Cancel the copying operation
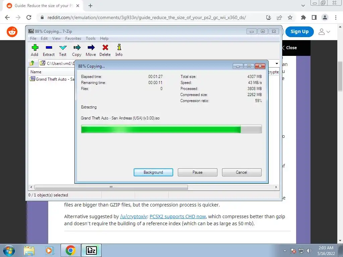The image size is (343, 257). 242,172
